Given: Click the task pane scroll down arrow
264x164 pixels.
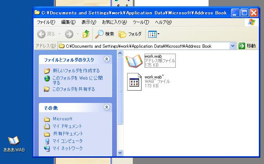Looking at the screenshot, I should [x=120, y=153].
